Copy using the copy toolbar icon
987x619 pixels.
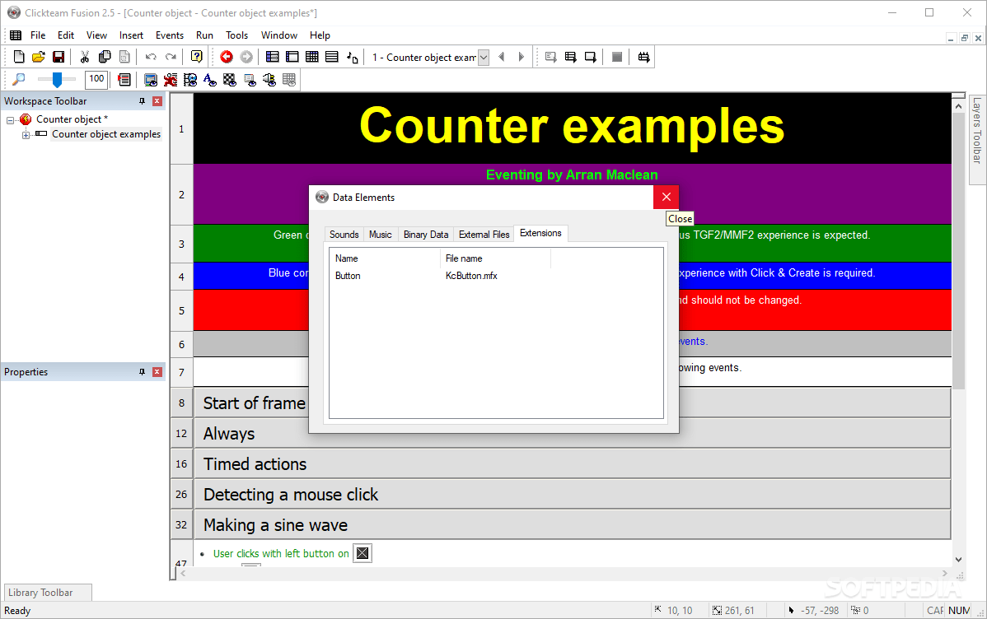(x=105, y=58)
